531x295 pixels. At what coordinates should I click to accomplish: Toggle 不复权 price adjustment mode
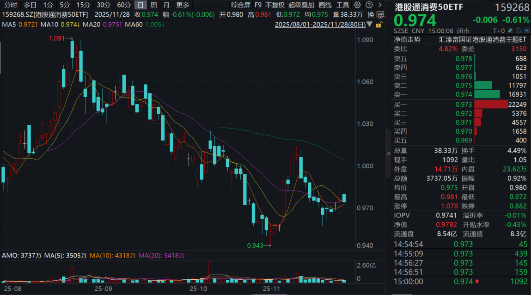point(275,5)
